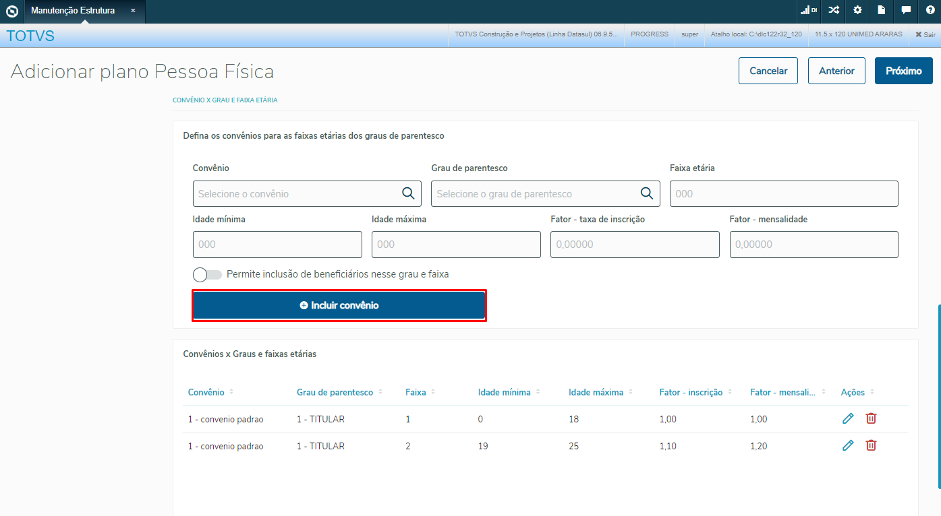Viewport: 941px width, 516px height.
Task: Click the shuffle arrows icon
Action: [x=834, y=10]
